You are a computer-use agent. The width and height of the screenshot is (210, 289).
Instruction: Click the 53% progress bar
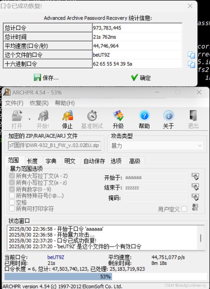[x=106, y=277]
